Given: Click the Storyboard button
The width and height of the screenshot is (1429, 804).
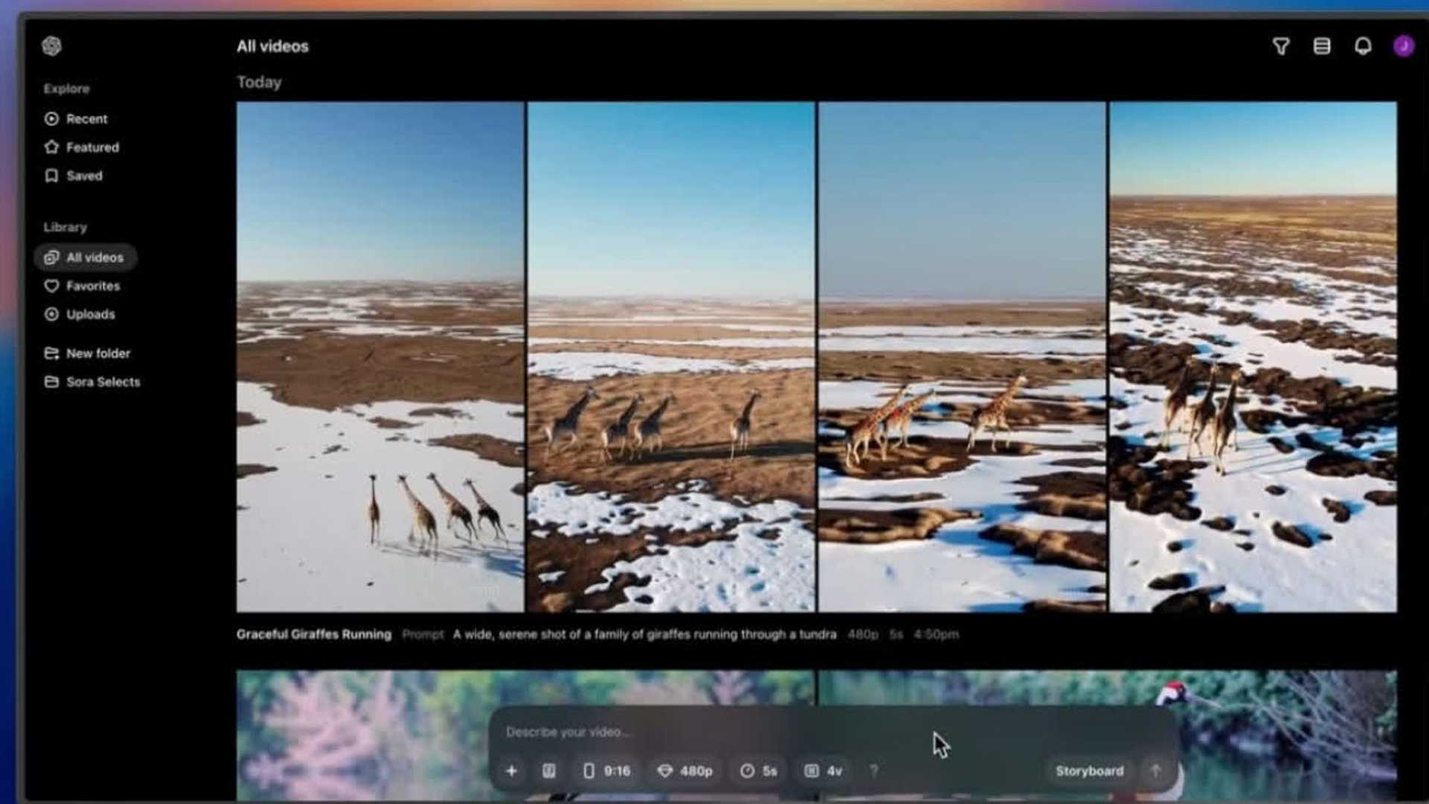Looking at the screenshot, I should (x=1090, y=771).
